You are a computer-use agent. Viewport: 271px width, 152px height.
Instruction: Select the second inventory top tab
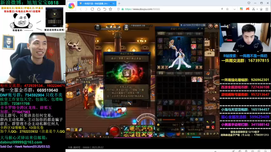pos(171,34)
